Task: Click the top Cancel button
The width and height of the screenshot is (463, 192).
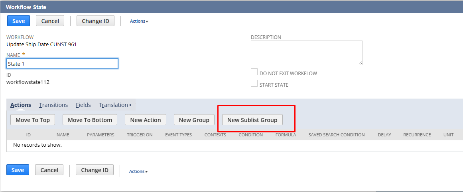Action: tap(50, 21)
